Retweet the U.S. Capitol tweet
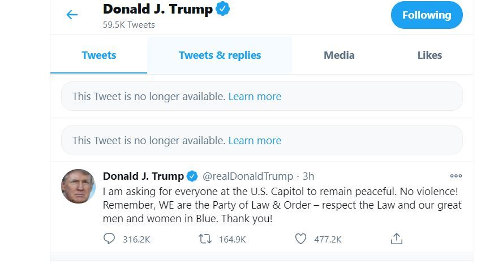 [x=205, y=239]
